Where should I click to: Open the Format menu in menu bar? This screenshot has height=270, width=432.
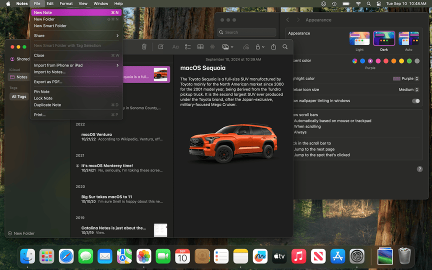pyautogui.click(x=66, y=3)
